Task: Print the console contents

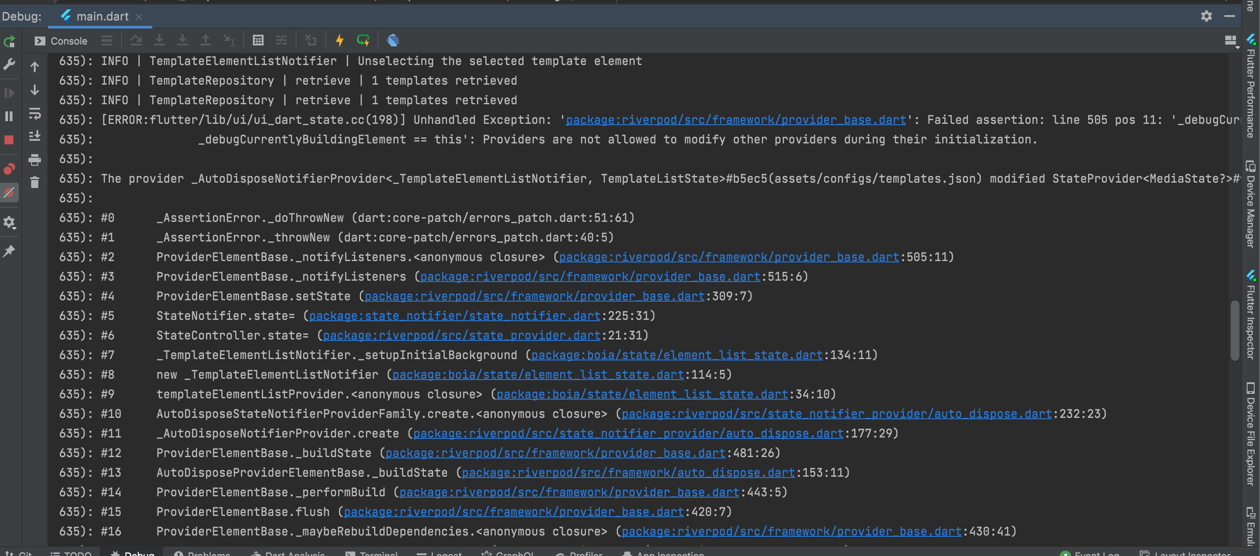Action: click(x=34, y=160)
